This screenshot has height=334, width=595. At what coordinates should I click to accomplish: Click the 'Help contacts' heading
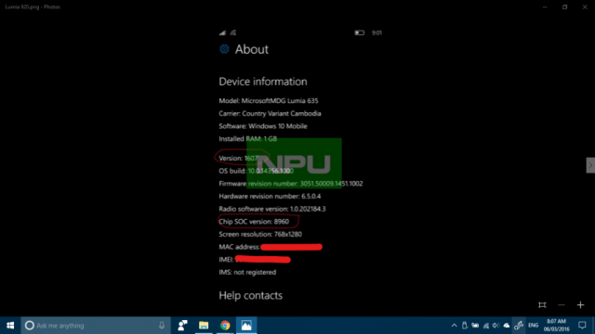[x=250, y=295]
